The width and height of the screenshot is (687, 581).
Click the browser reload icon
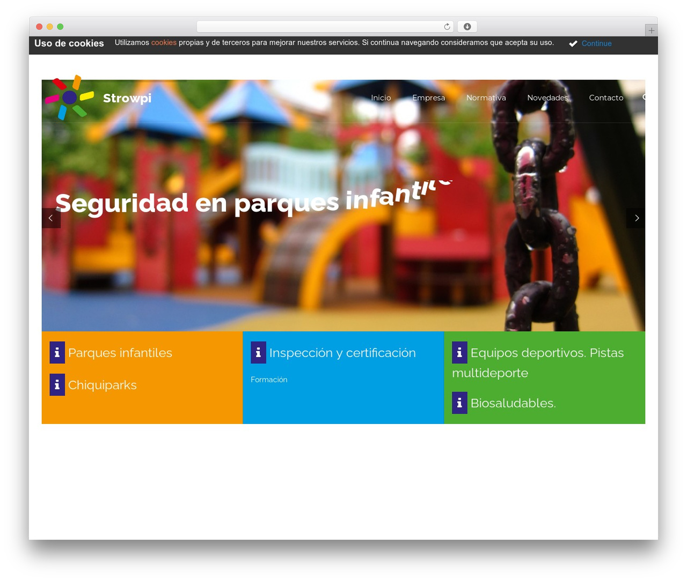447,27
